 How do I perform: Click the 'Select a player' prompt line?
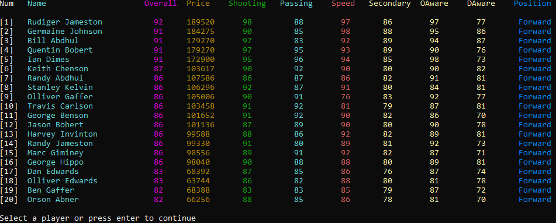coord(98,218)
